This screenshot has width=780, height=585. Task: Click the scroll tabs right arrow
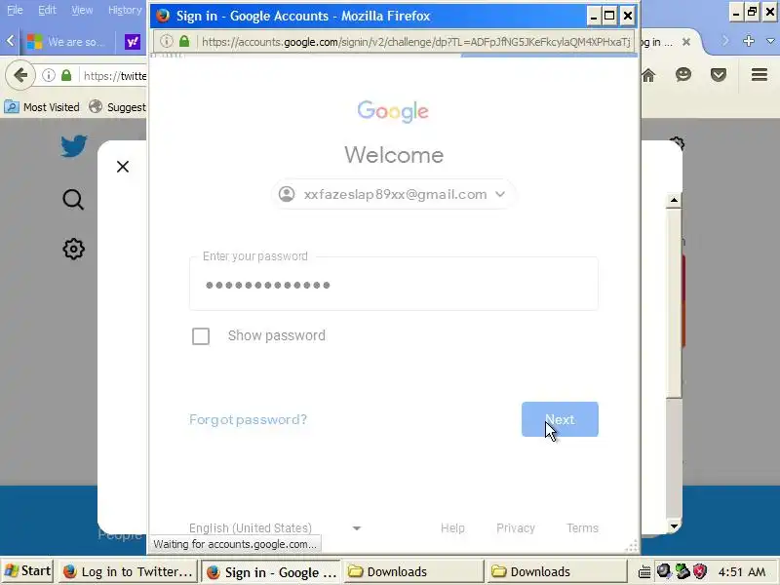[x=724, y=41]
